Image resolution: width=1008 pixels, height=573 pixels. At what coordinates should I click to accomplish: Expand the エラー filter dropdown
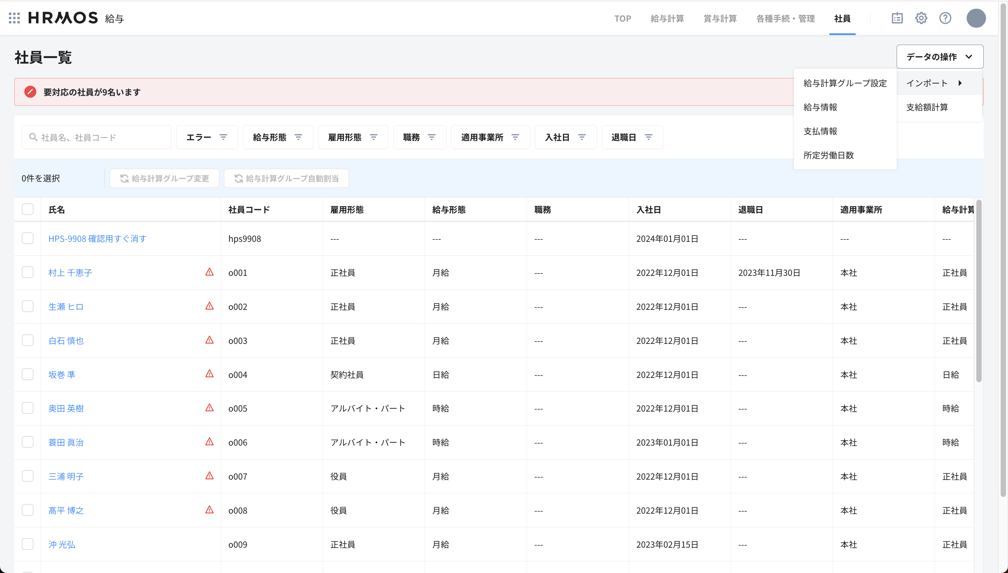207,137
